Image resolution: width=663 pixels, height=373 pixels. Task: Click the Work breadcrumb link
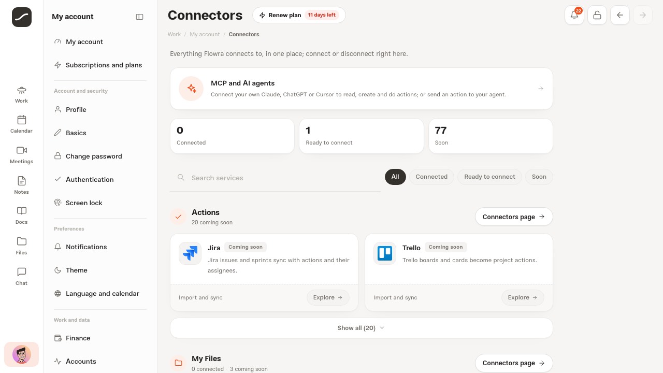[x=174, y=34]
